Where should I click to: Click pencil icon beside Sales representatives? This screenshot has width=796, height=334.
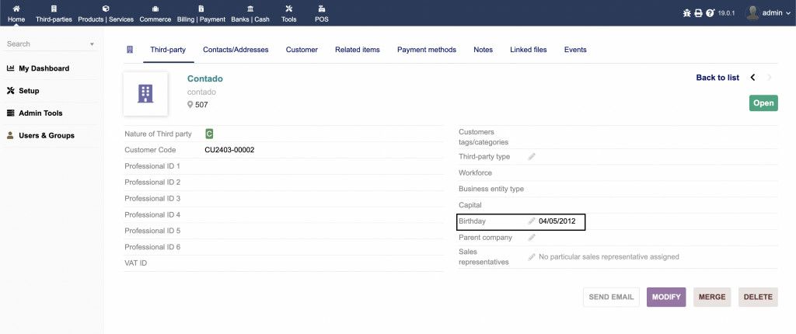click(532, 257)
